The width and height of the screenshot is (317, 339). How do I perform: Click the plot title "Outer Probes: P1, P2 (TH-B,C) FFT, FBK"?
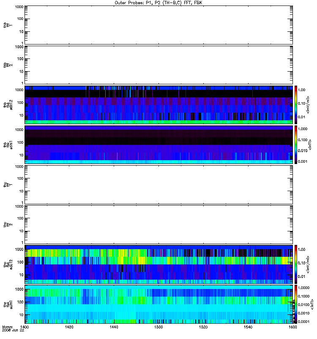tap(158, 3)
